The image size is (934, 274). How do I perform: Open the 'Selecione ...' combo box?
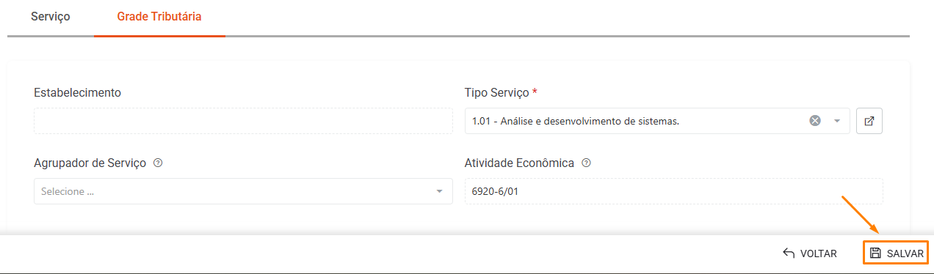click(x=243, y=191)
